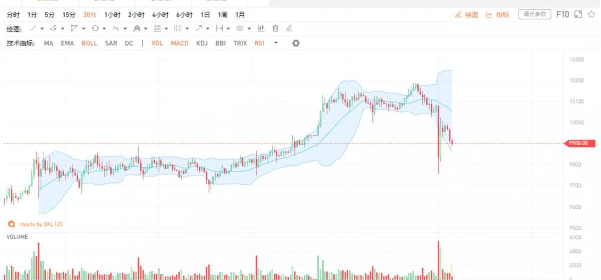
Task: Toggle the MACD indicator
Action: tap(179, 43)
